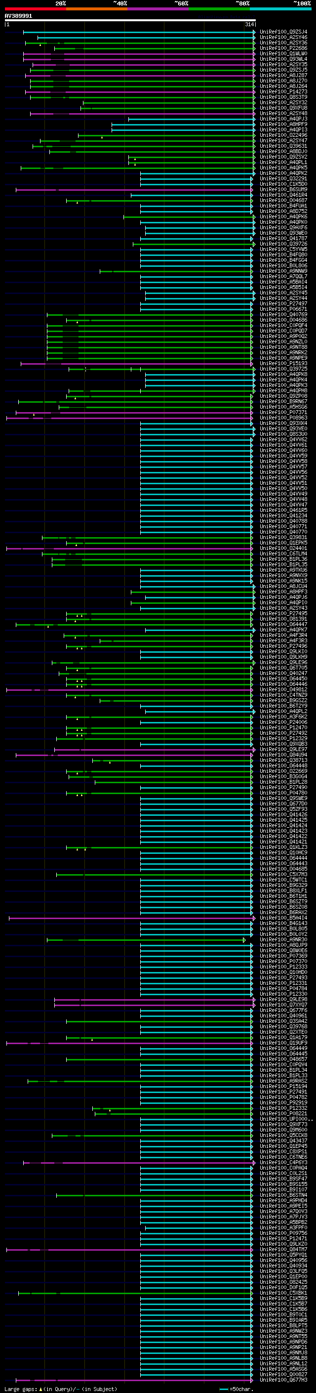Click the Large gaps legend text
The width and height of the screenshot is (316, 1393).
click(61, 1389)
